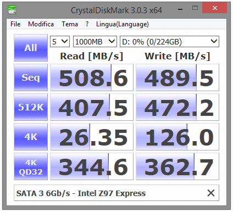233x212 pixels.
Task: Expand the 1000MB test size dropdown
Action: pos(95,42)
